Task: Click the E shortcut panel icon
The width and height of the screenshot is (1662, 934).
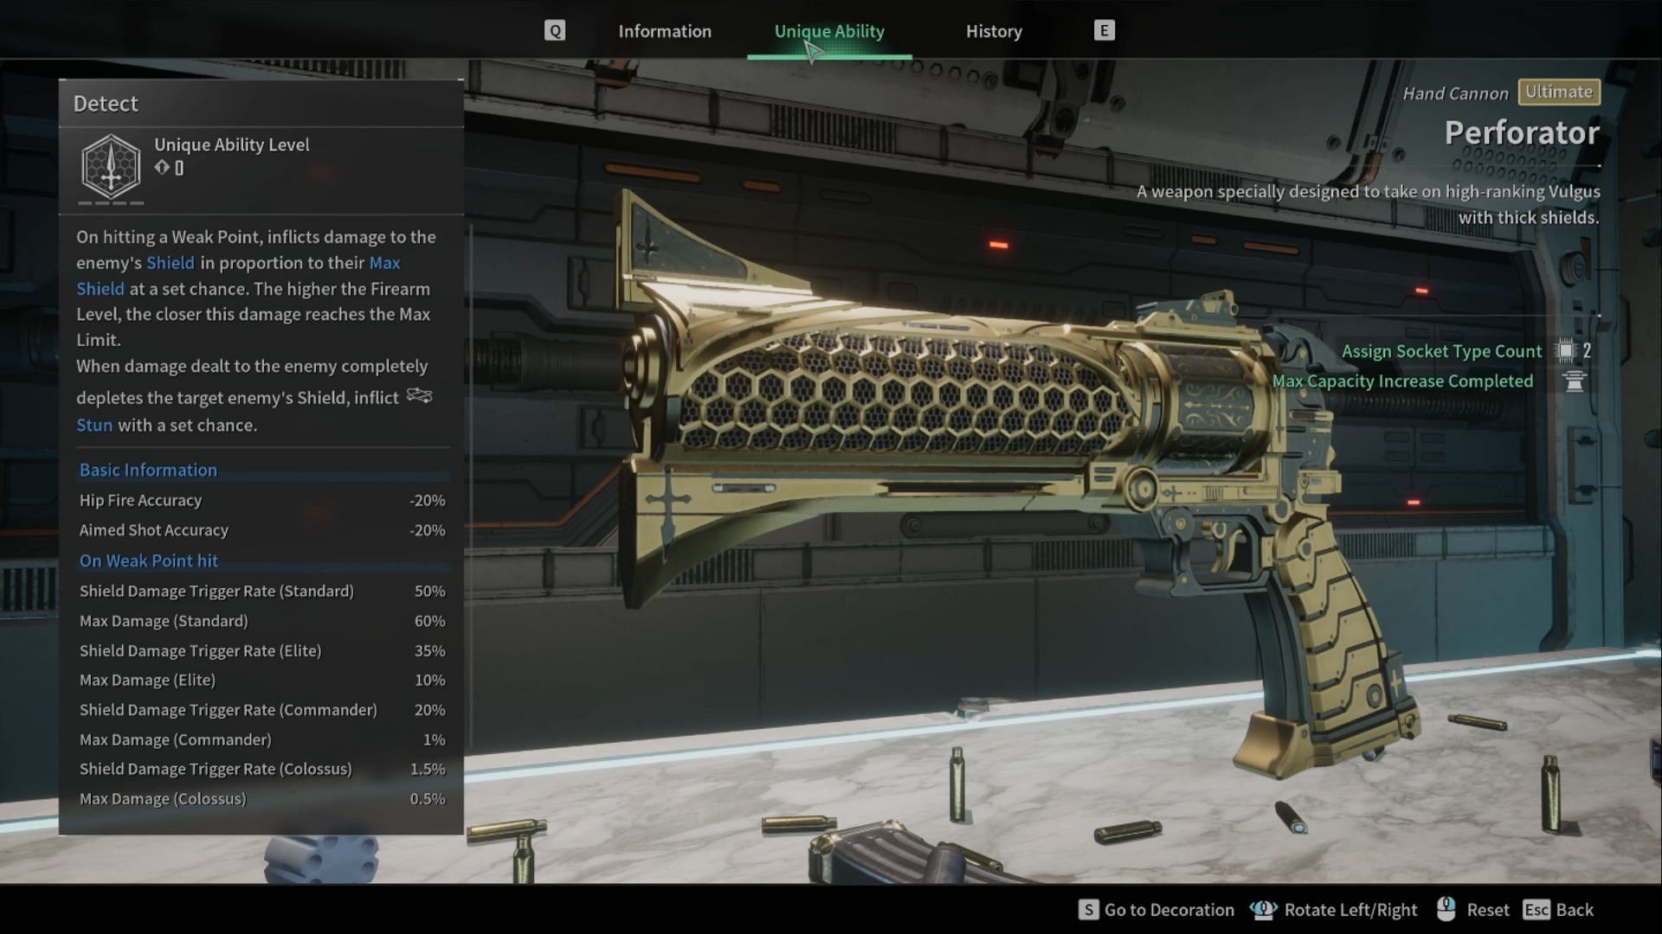Action: [x=1103, y=29]
